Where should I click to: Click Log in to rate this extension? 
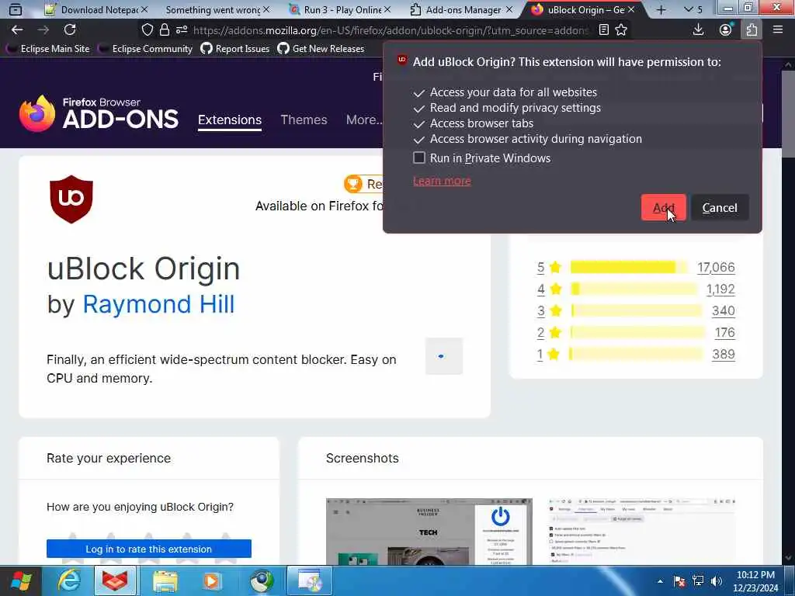pos(148,549)
